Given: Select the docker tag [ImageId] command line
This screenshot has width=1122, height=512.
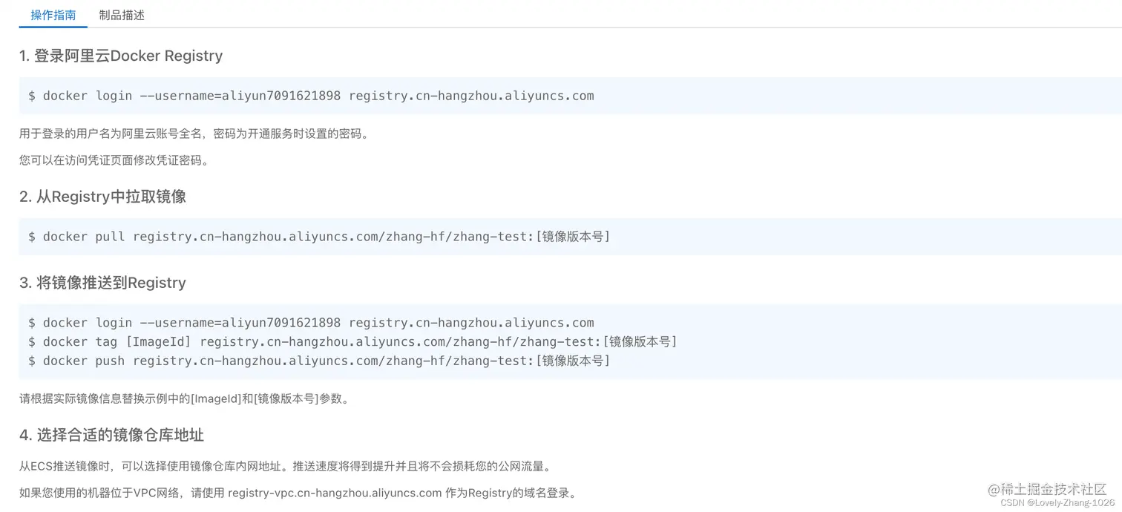Looking at the screenshot, I should [352, 342].
